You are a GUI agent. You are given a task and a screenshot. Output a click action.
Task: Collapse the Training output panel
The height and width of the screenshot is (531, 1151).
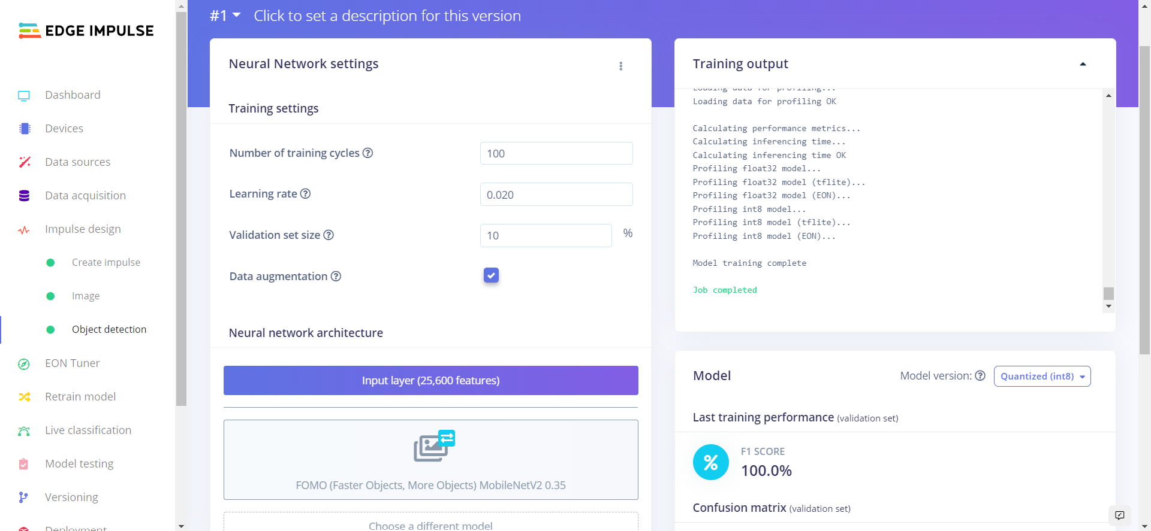(1083, 64)
